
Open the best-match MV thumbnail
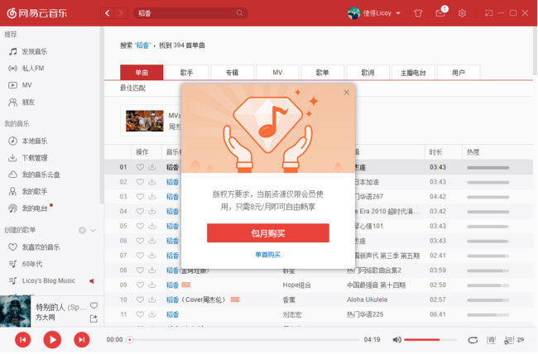coord(145,121)
